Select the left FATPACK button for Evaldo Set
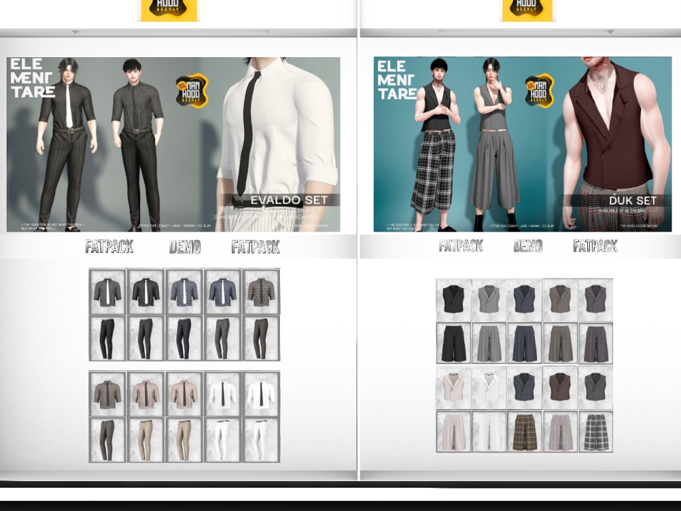The width and height of the screenshot is (681, 511). [x=109, y=248]
